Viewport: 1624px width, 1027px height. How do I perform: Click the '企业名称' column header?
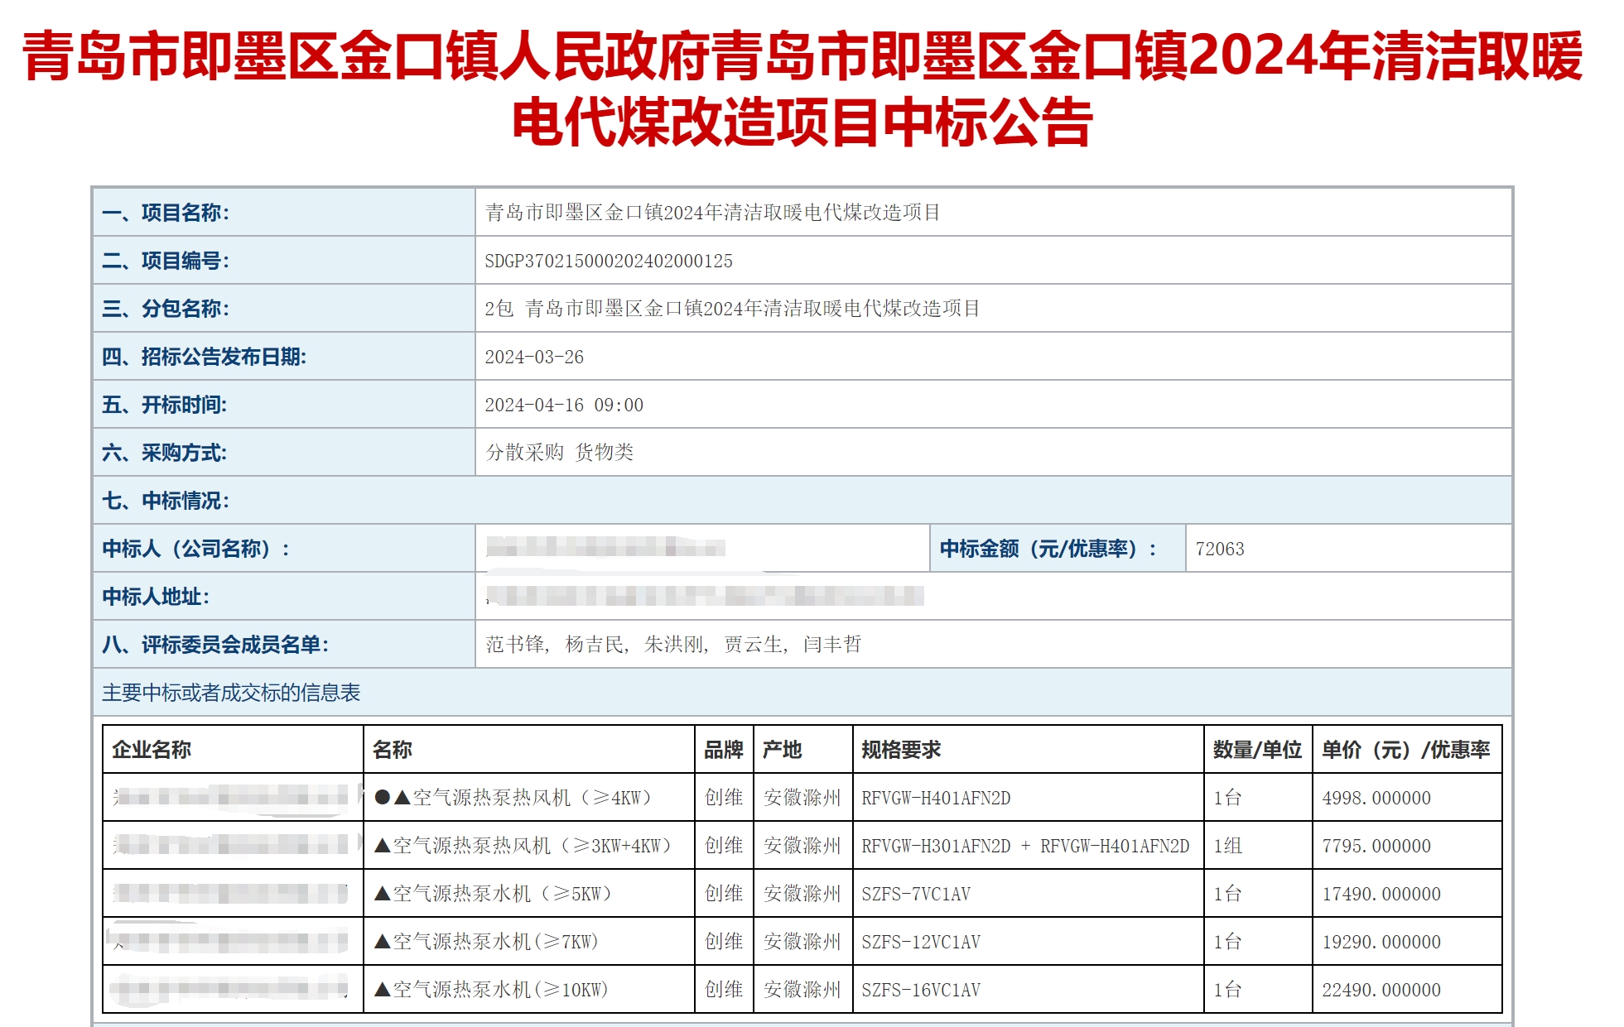click(x=152, y=750)
